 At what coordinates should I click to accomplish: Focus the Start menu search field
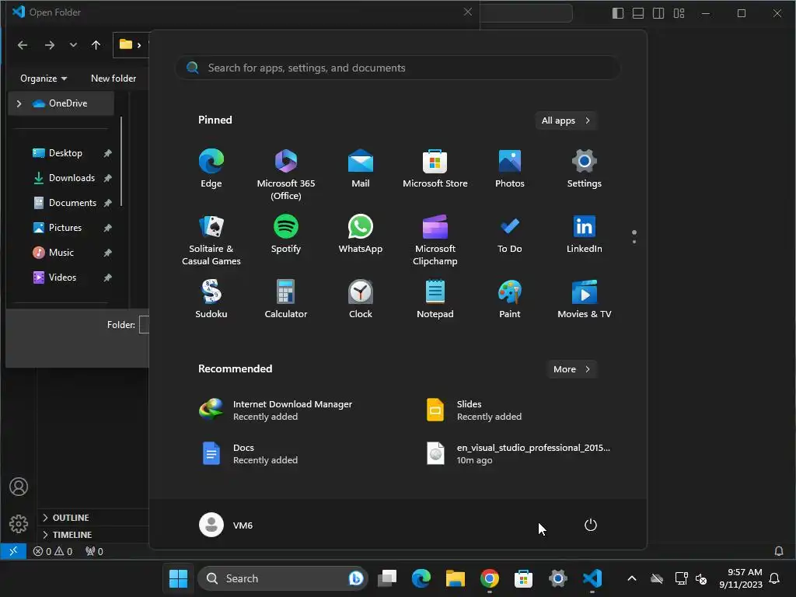point(398,68)
